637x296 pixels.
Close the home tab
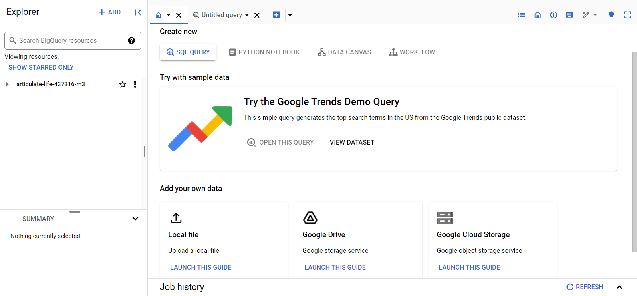click(179, 15)
